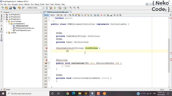This screenshot has height=96, width=172.
Task: Close the Projects panel tab
Action: tap(11, 12)
